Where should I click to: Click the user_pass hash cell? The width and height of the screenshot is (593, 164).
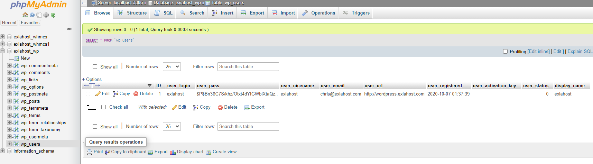(x=237, y=94)
